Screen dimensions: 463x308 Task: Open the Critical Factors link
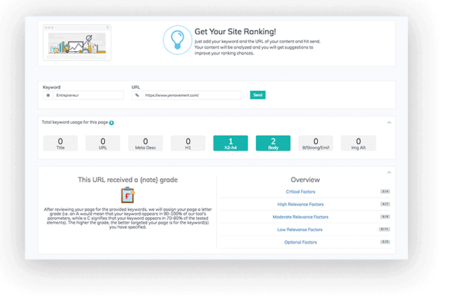tap(300, 192)
